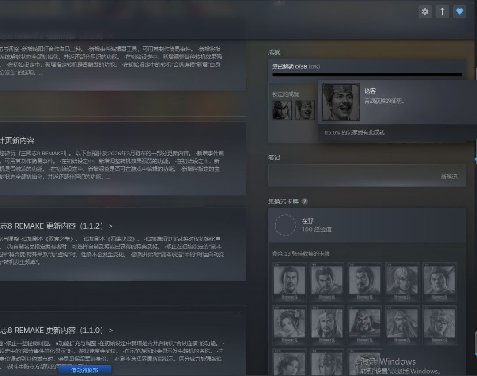The image size is (477, 376).
Task: Click the 在野 badge name
Action: 307,221
